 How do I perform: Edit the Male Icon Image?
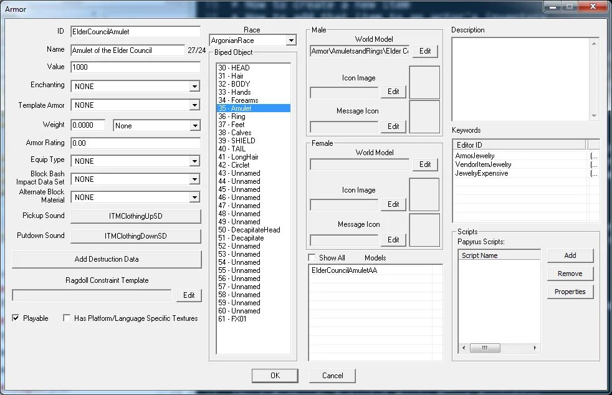(x=393, y=92)
